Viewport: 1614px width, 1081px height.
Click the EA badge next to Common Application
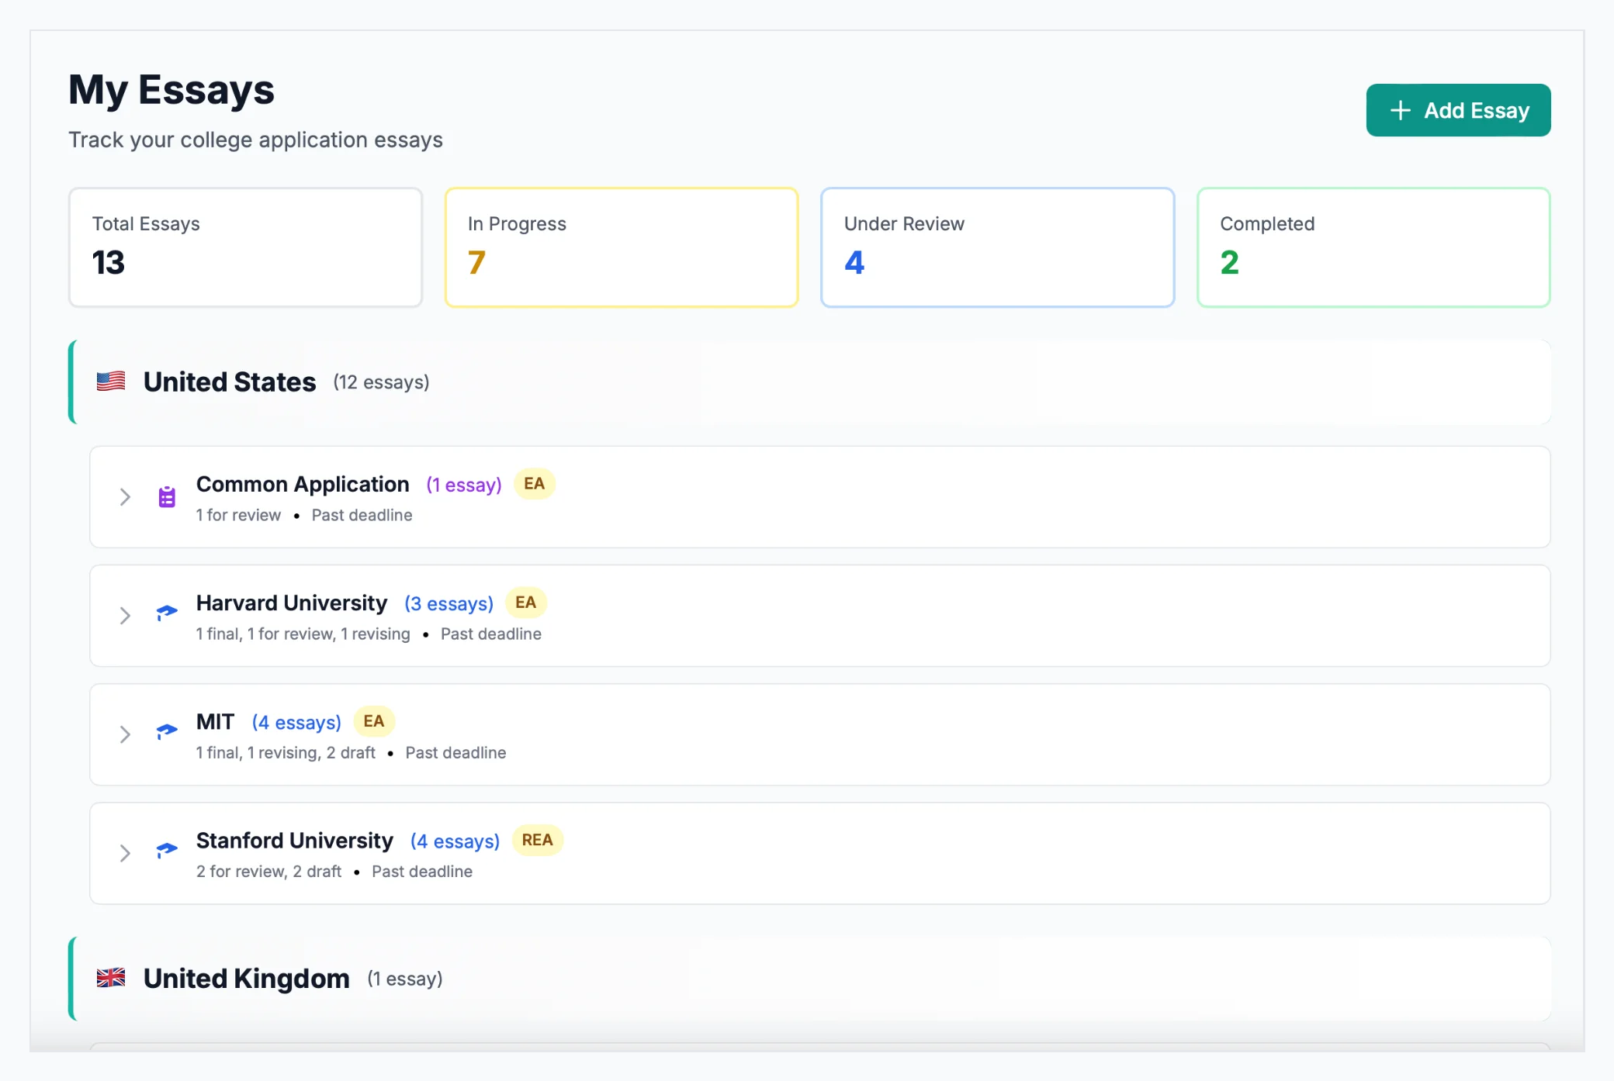pyautogui.click(x=533, y=483)
